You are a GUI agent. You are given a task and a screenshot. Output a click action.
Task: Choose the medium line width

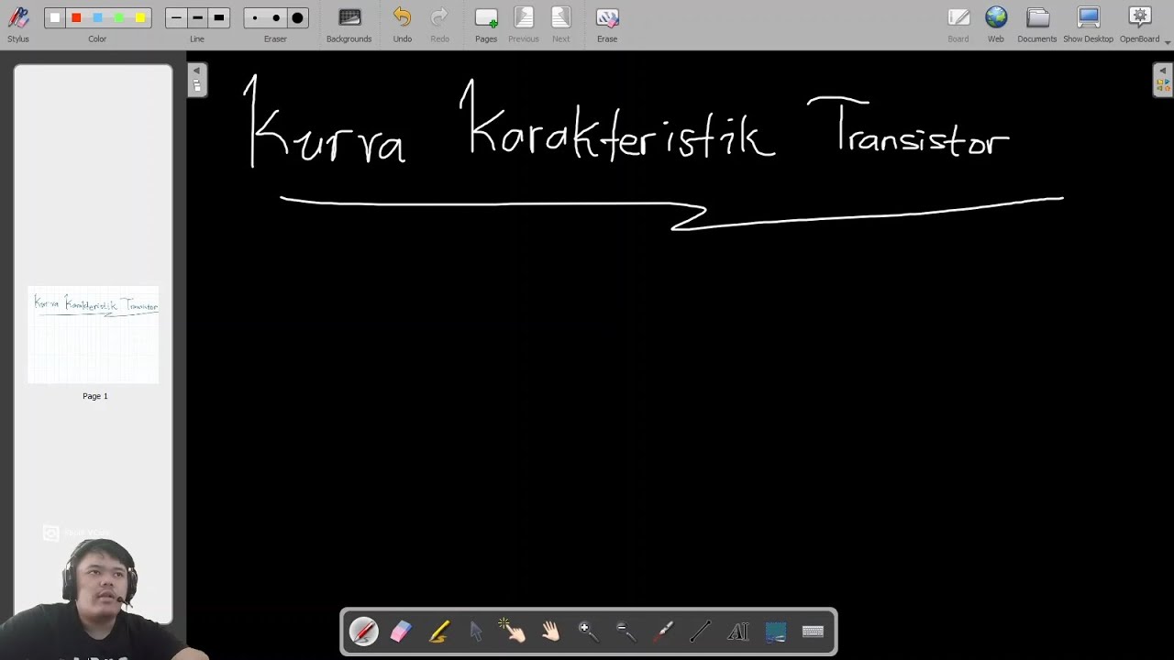click(197, 17)
